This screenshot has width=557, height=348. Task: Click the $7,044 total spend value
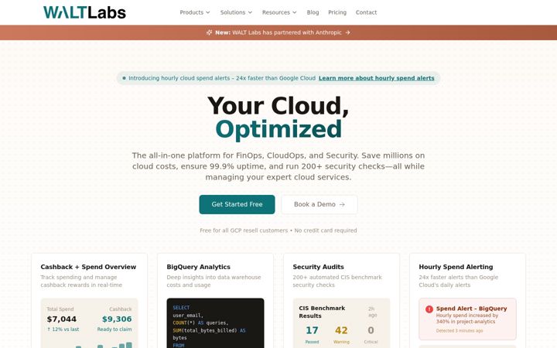click(x=61, y=319)
